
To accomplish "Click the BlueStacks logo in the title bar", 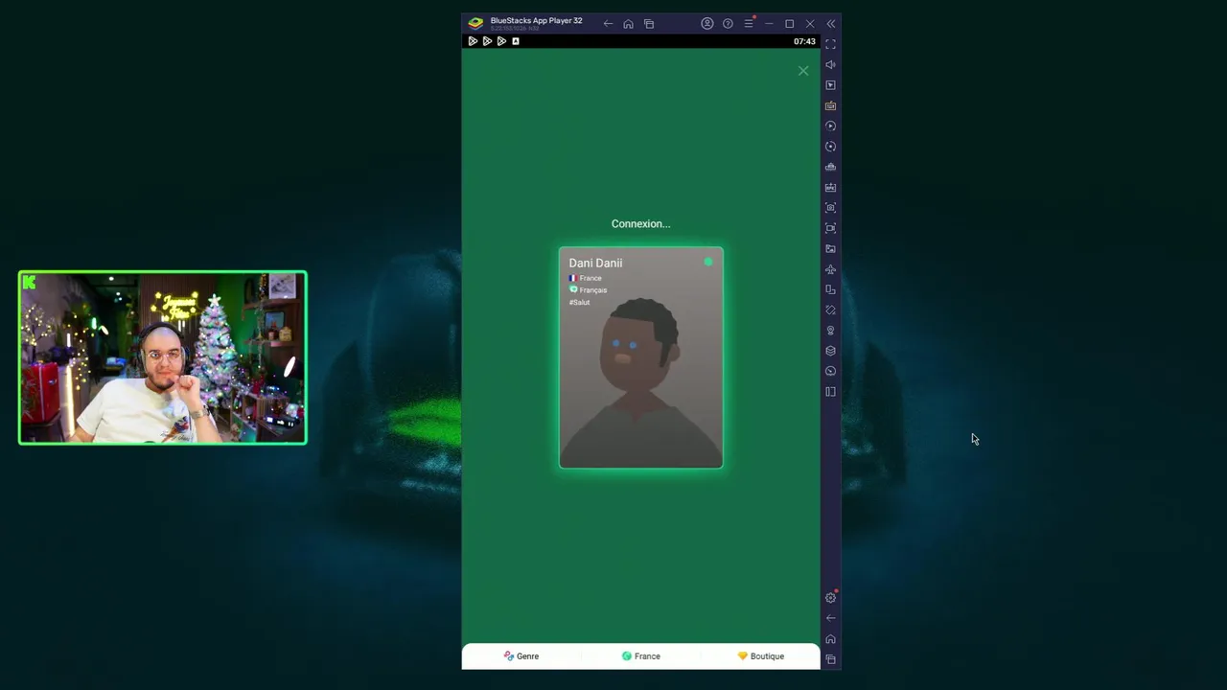I will coord(475,23).
